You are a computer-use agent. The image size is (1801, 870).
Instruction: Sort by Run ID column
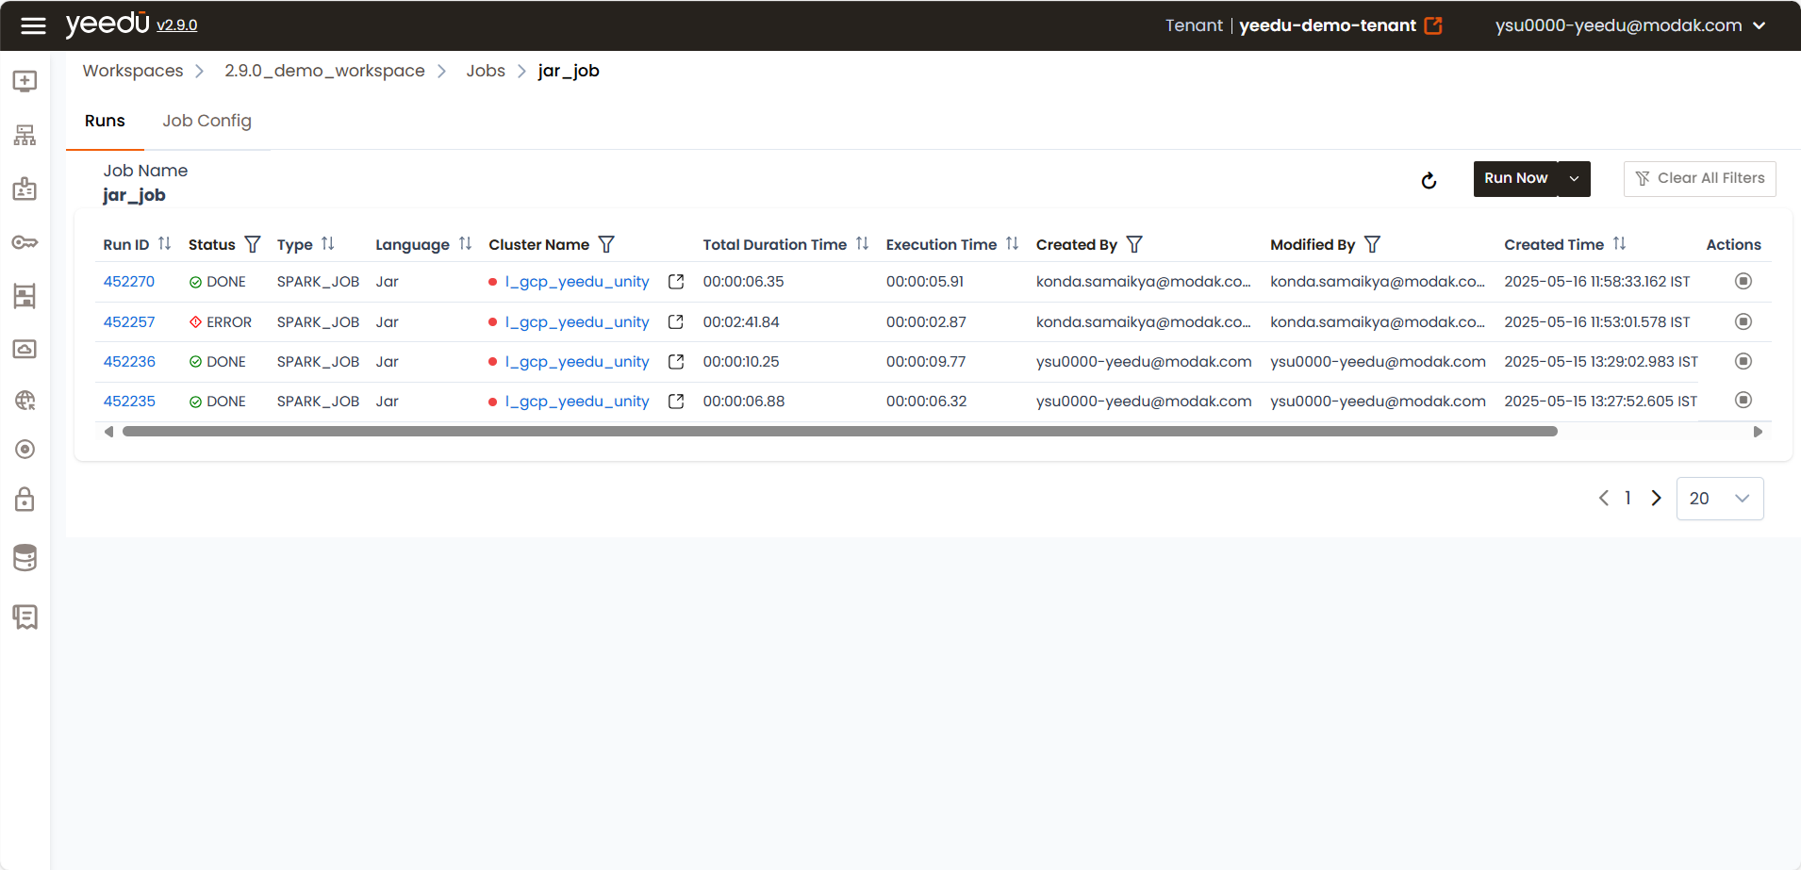tap(165, 243)
